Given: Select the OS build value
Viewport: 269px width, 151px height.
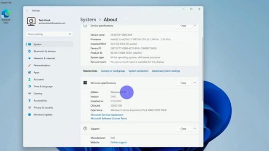Looking at the screenshot, I should pos(116,106).
